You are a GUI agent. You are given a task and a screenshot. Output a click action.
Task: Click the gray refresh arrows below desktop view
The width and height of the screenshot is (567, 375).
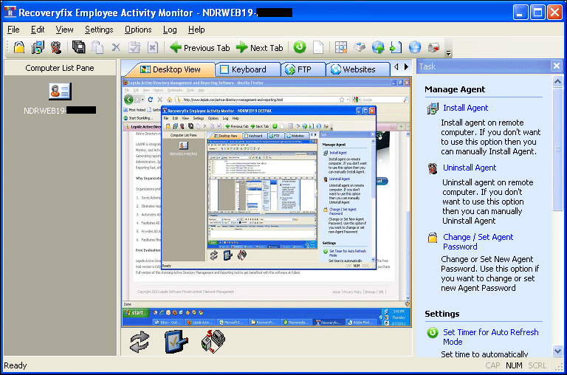[139, 343]
